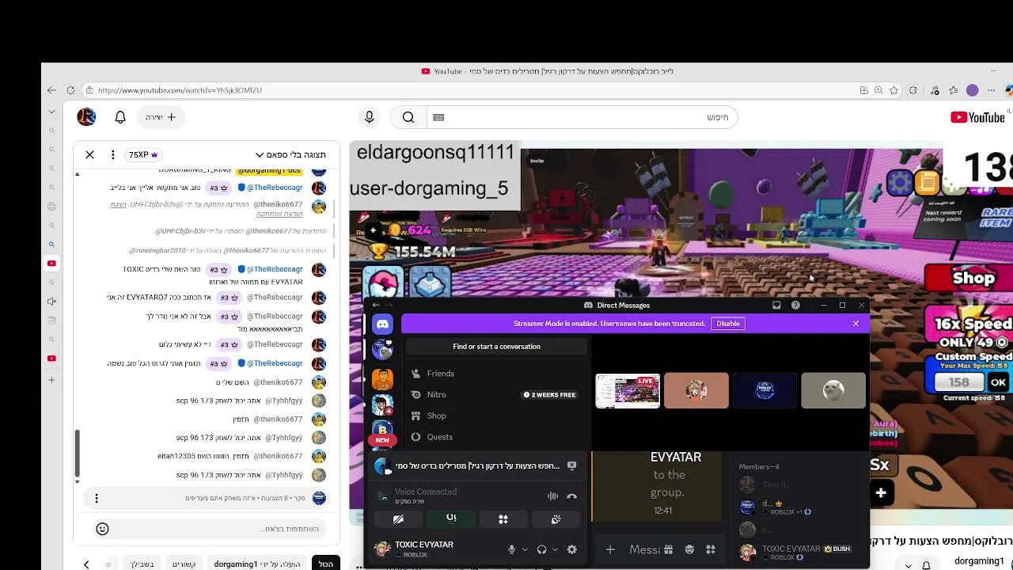Select the 'הכול' chip below the chat
Image resolution: width=1013 pixels, height=570 pixels.
[326, 564]
